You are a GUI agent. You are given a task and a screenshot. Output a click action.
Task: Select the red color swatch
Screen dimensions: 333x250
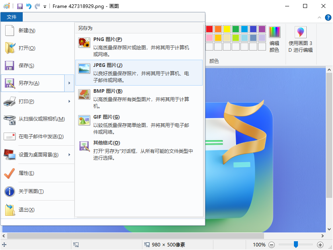click(x=209, y=29)
